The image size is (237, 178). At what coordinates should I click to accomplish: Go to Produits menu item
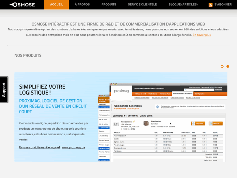(109, 5)
